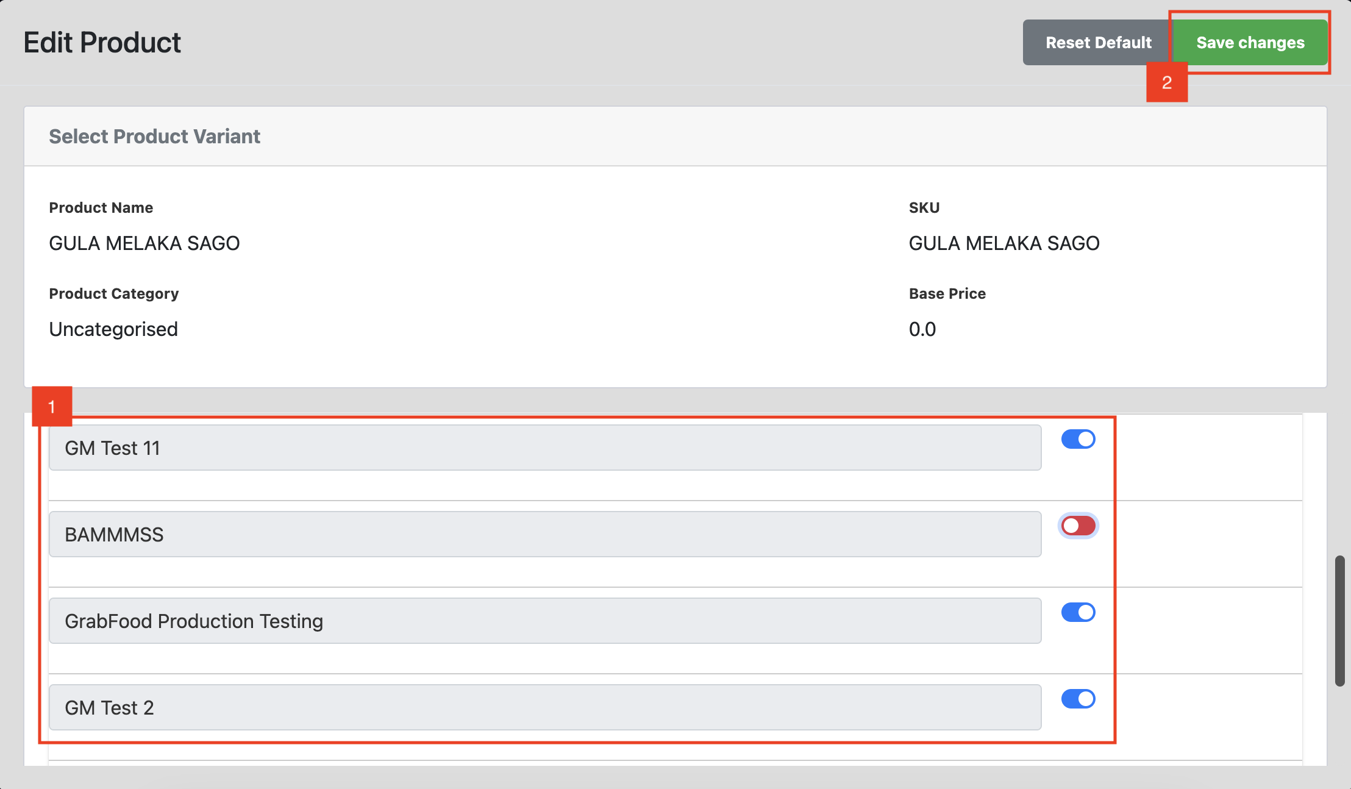This screenshot has height=789, width=1351.
Task: Click the BAMMMSS text field
Action: pos(544,535)
